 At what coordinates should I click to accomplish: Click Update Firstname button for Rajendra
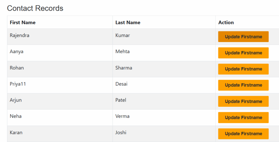tap(243, 37)
